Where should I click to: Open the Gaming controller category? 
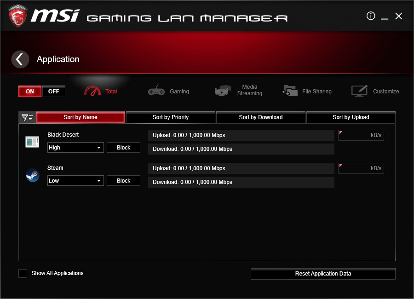156,90
